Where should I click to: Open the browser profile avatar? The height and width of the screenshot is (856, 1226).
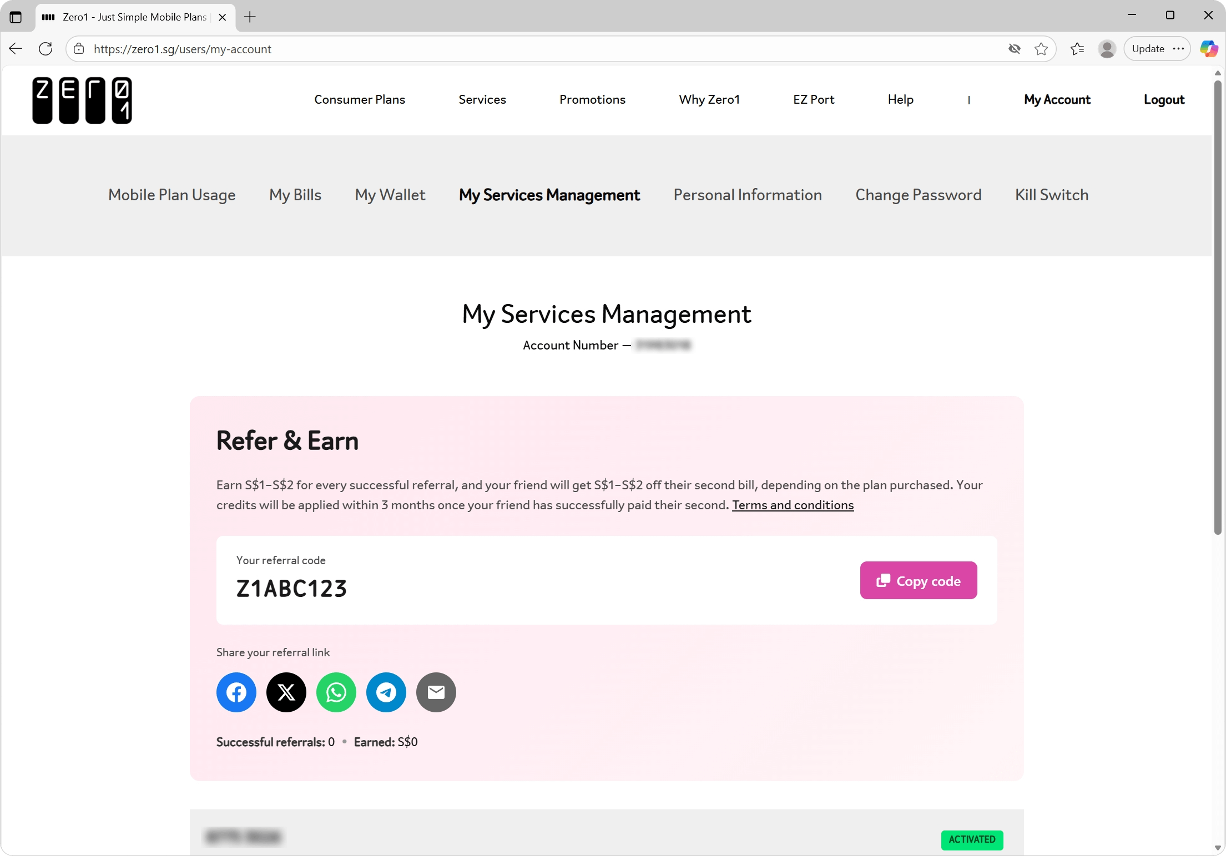coord(1107,49)
